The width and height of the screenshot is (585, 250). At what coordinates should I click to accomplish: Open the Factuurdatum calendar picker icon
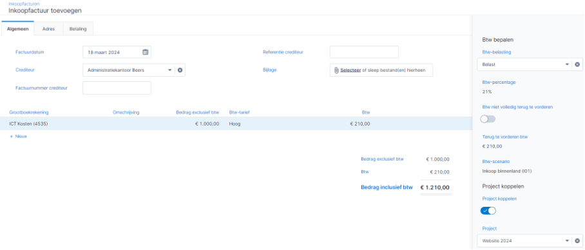coord(146,52)
